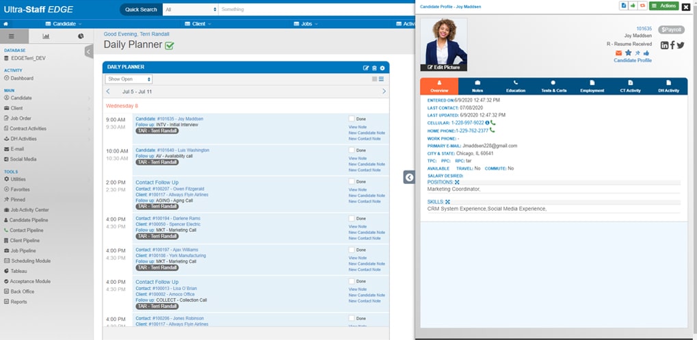Open the Show Open filter dropdown
Image resolution: width=697 pixels, height=340 pixels.
[x=129, y=79]
